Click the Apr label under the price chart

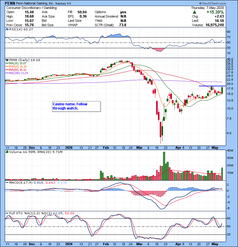pos(178,148)
